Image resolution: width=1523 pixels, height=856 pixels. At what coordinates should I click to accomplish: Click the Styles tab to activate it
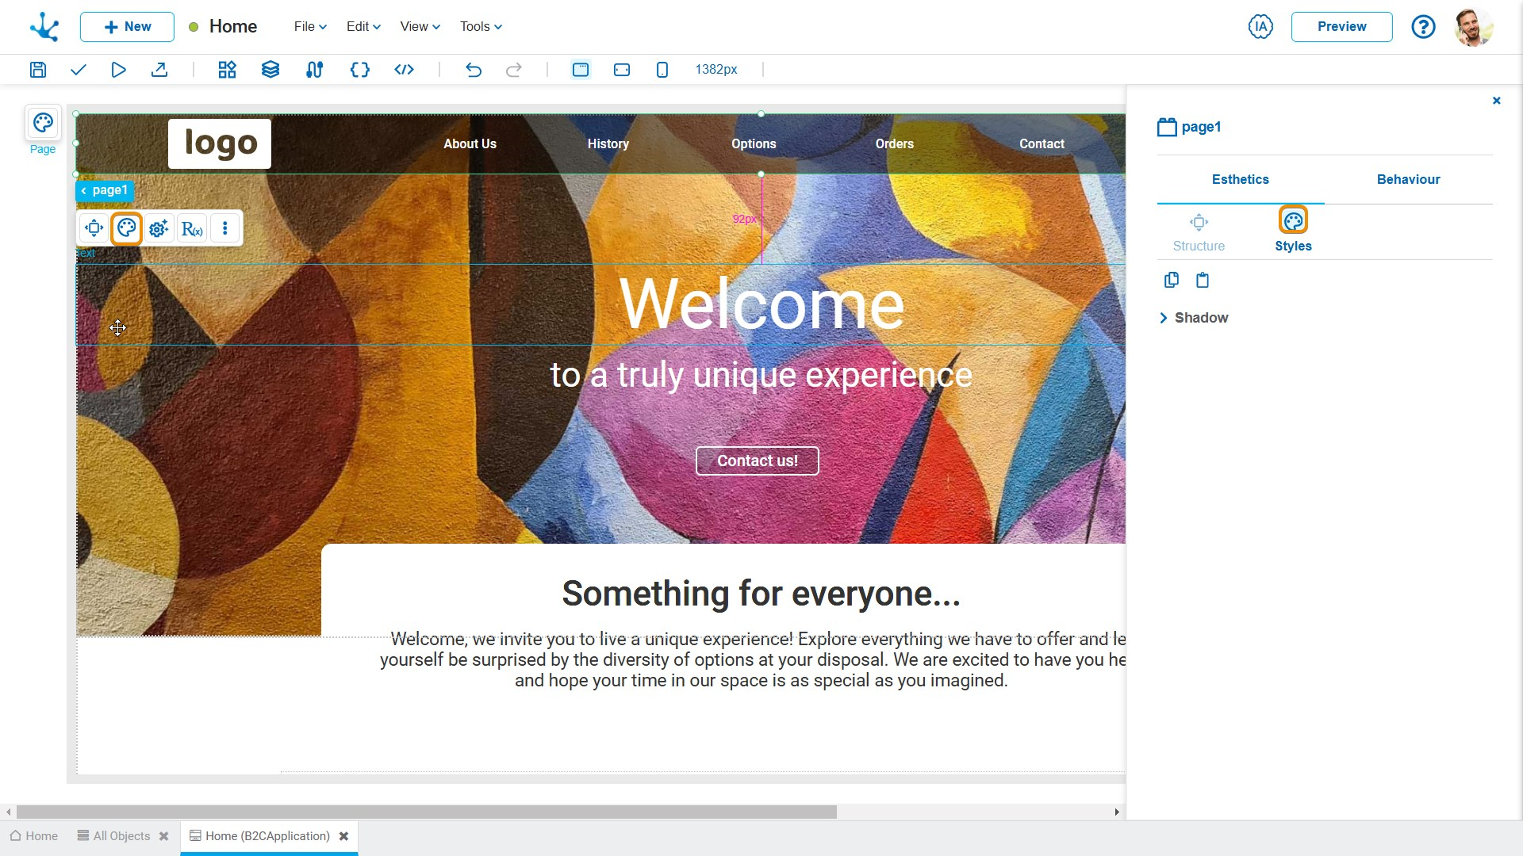1294,230
